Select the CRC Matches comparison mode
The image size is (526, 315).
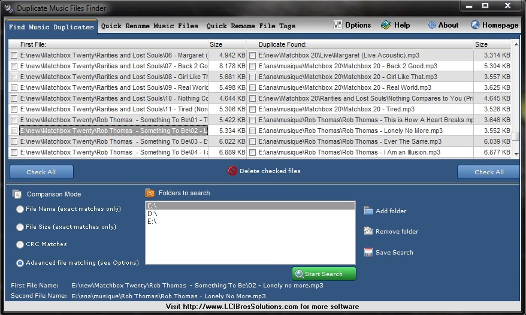[x=20, y=244]
